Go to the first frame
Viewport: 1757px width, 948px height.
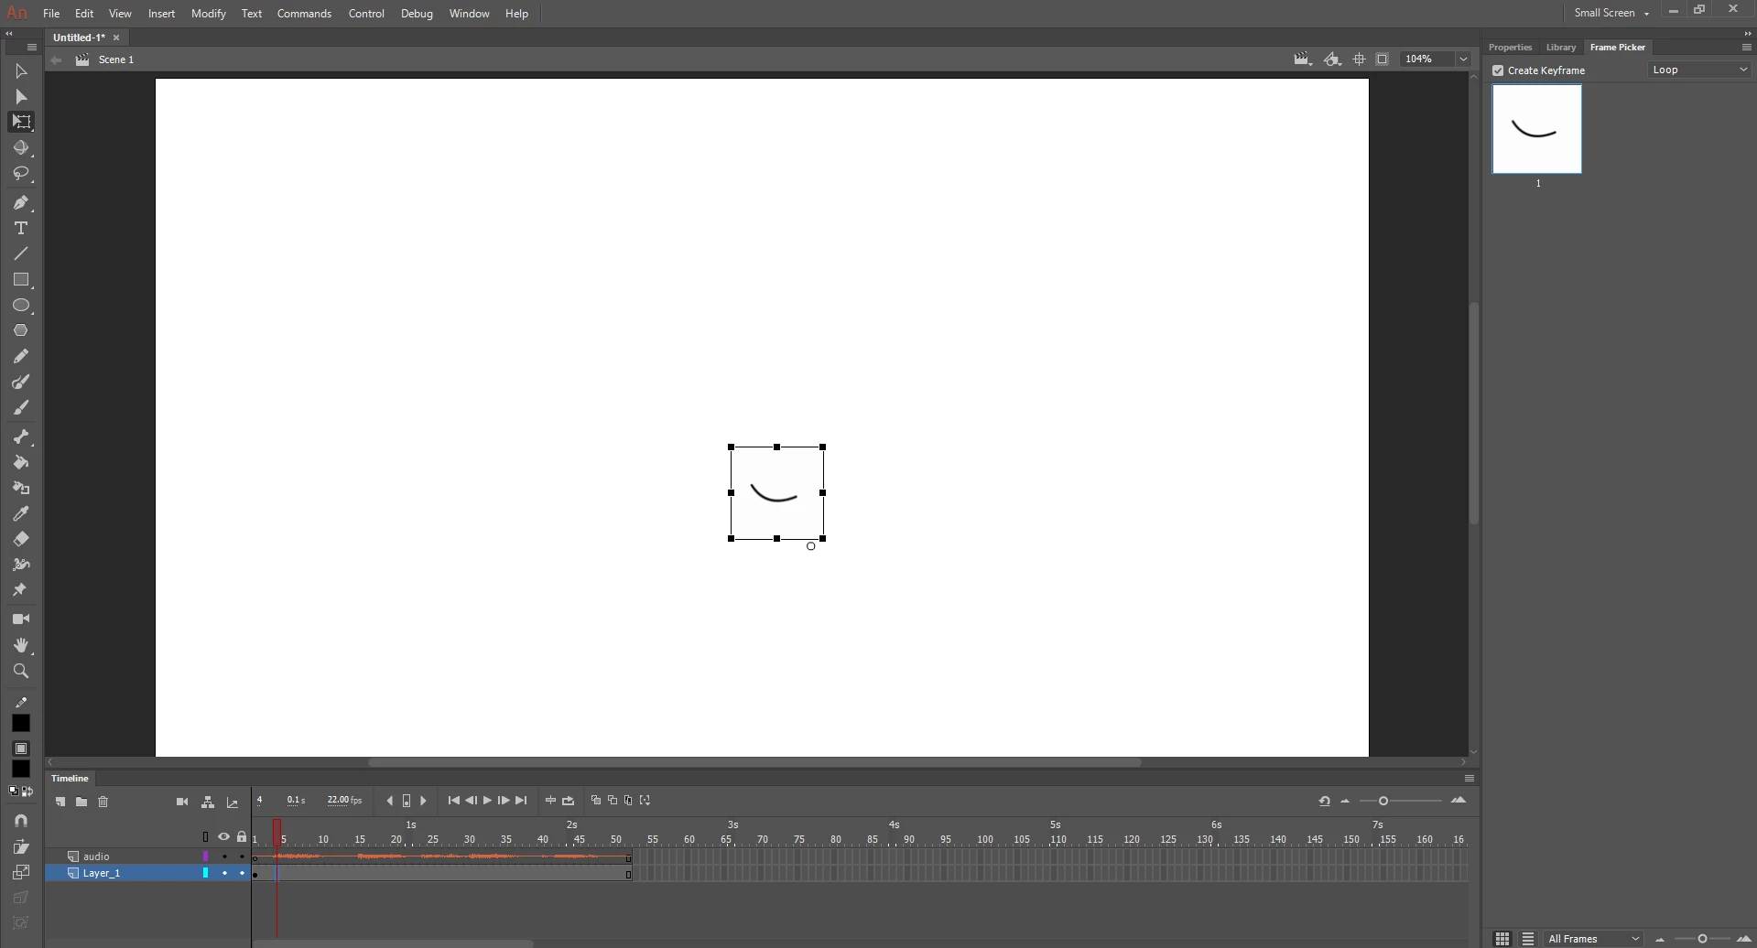pos(454,801)
